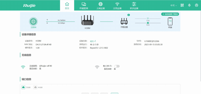Open the QR code icon
The height and width of the screenshot is (94, 201).
tap(182, 5)
